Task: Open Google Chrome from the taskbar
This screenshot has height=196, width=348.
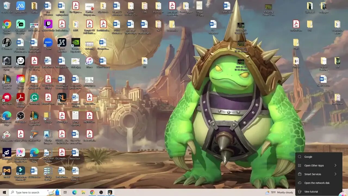Action: [92, 192]
